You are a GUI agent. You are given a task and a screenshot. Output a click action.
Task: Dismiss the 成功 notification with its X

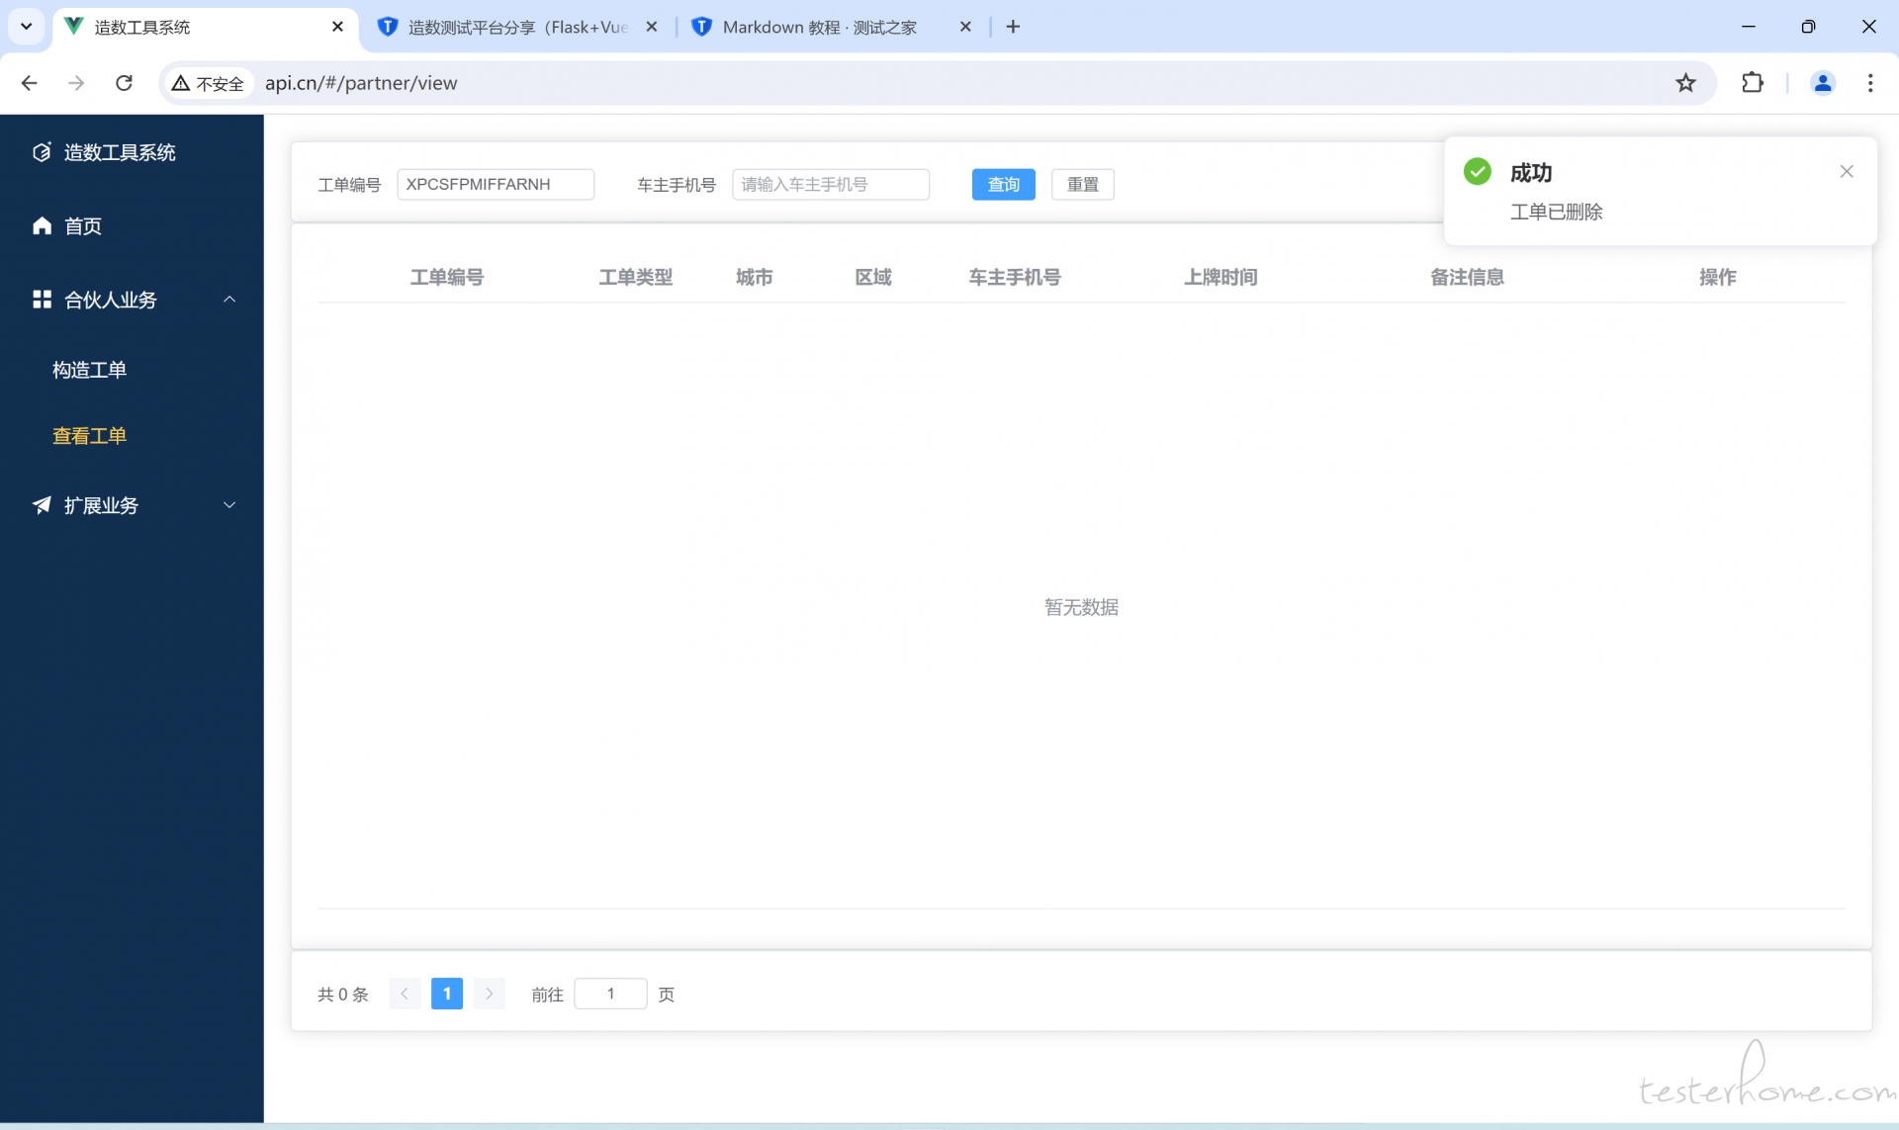[1847, 172]
